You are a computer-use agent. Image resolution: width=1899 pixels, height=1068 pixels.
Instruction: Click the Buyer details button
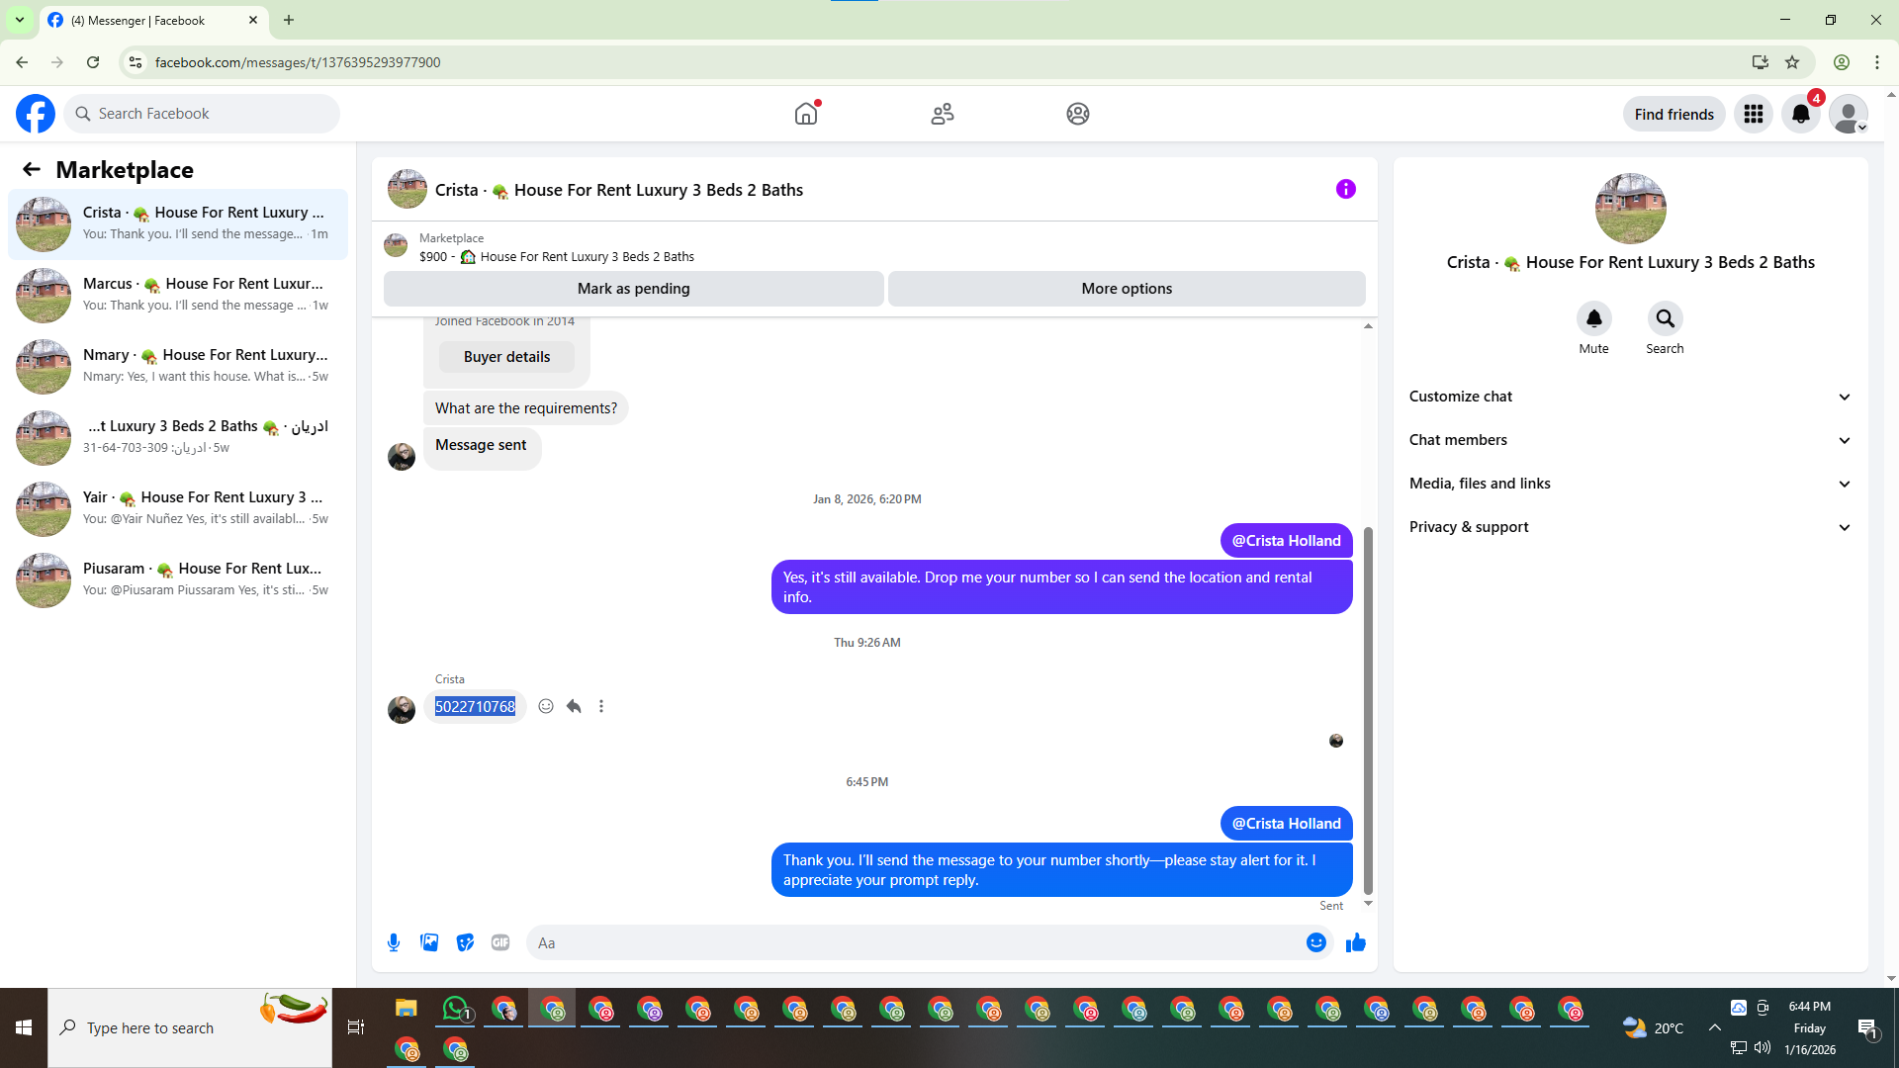tap(506, 357)
